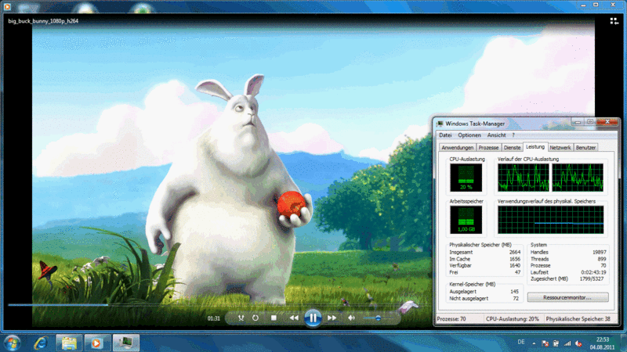
Task: Click the rewind button in the player
Action: (x=294, y=318)
